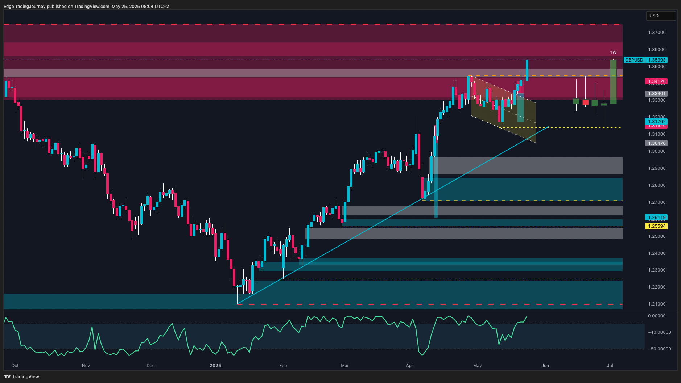This screenshot has height=383, width=681.
Task: Click the 1.22000 price scale value
Action: coord(657,287)
